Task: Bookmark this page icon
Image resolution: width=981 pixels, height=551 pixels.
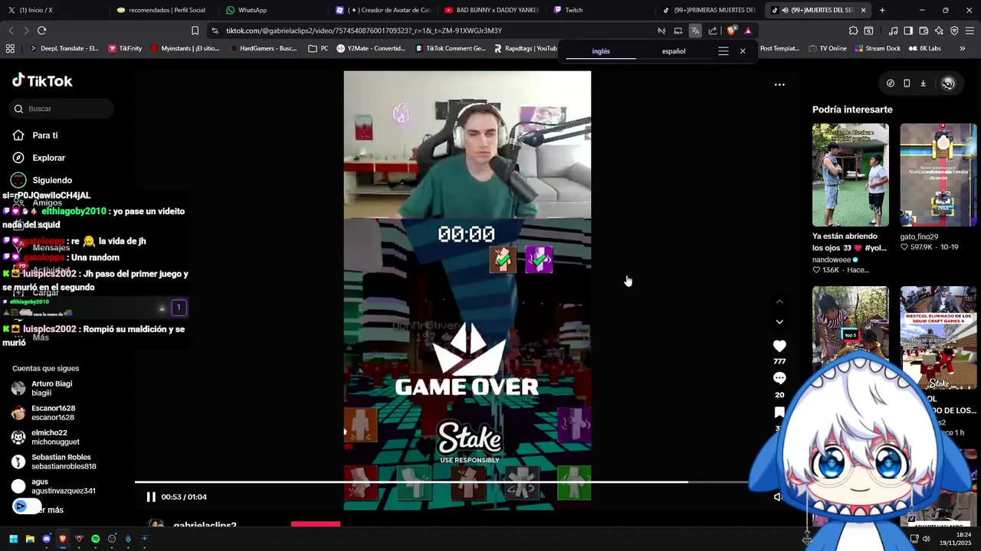Action: pyautogui.click(x=195, y=31)
